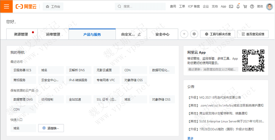Viewport: 275px width, 140px height.
Task: Open 对象存储 OSS in 最近访问
Action: pos(134,80)
